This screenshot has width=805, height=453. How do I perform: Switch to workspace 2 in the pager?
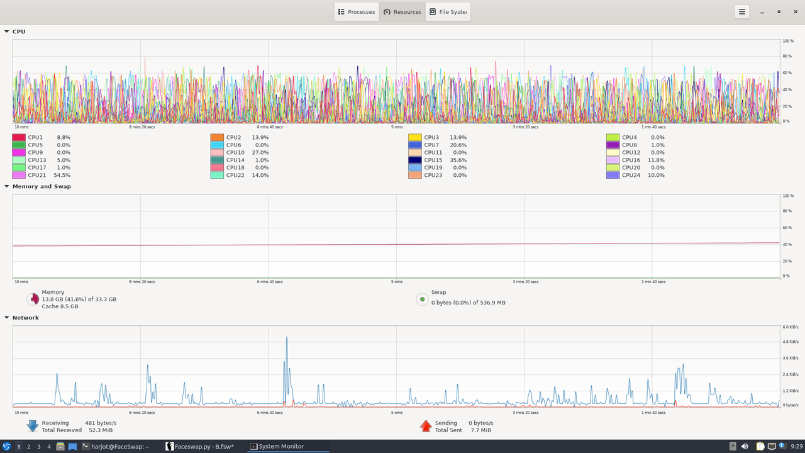29,447
